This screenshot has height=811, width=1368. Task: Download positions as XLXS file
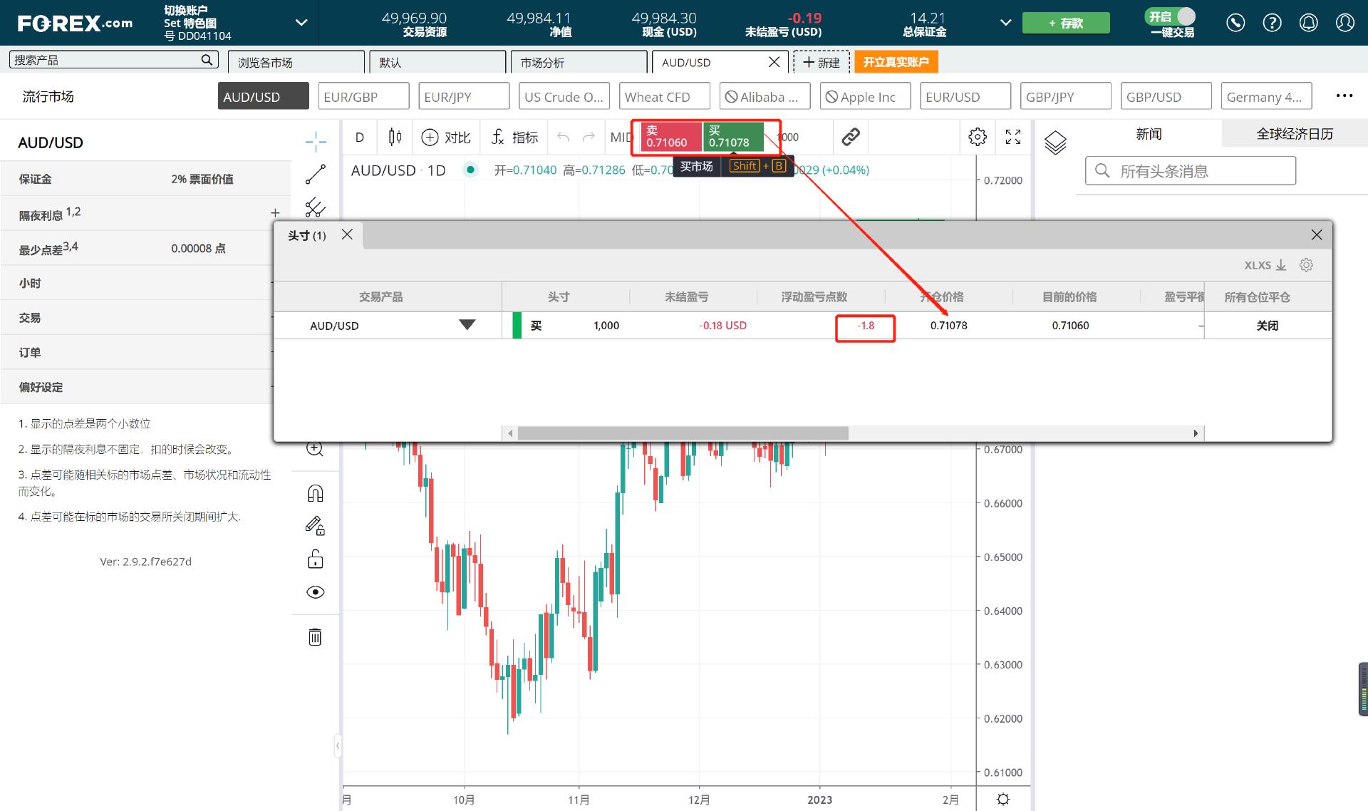pyautogui.click(x=1263, y=264)
